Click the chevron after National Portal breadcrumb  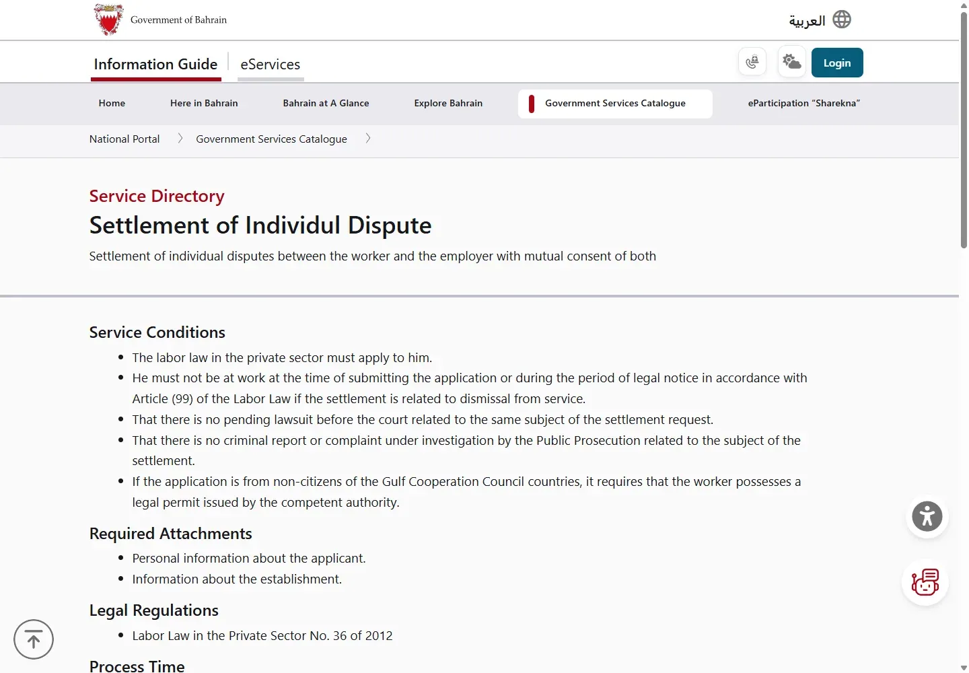180,139
